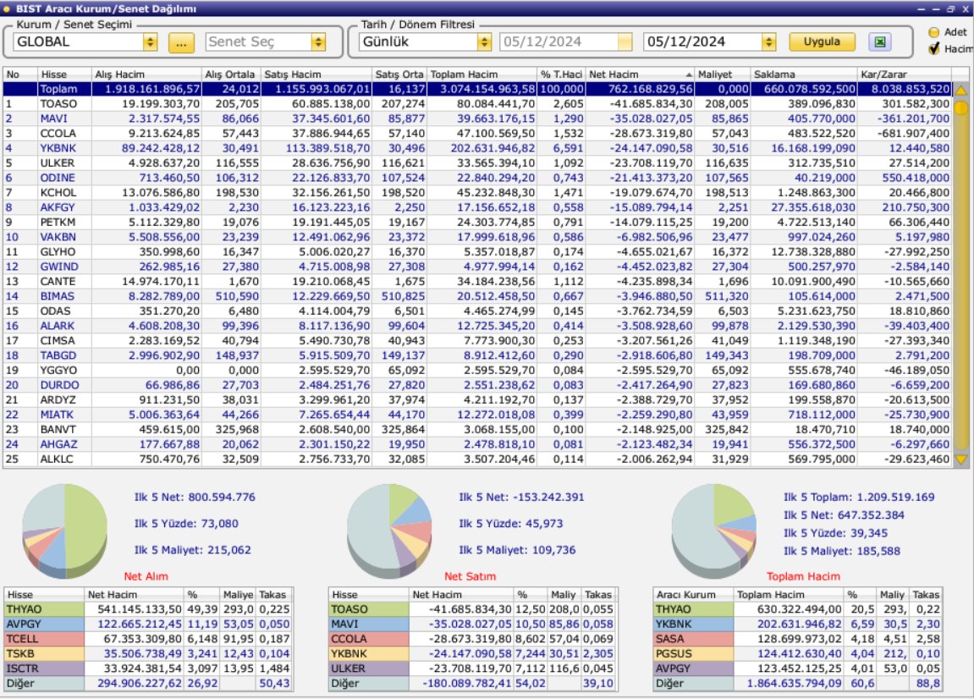
Task: Expand the Senet Seç dropdown
Action: click(x=319, y=41)
